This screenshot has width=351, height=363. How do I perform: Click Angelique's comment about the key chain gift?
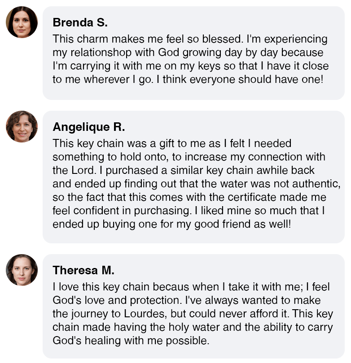197,184
